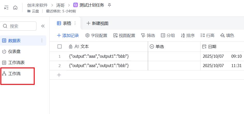Open 视图配置 settings
This screenshot has width=244, height=114.
[x=124, y=36]
